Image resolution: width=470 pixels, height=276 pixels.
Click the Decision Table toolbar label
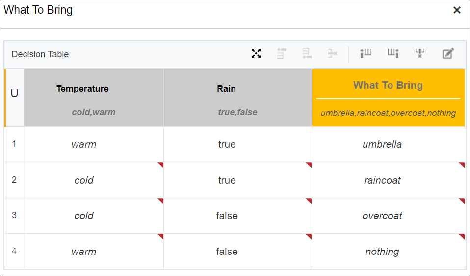pyautogui.click(x=40, y=54)
